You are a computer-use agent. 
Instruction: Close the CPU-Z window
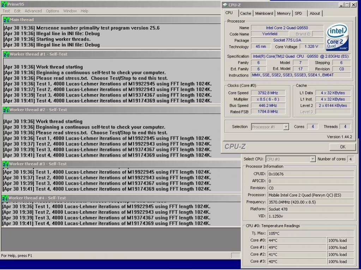pos(353,5)
